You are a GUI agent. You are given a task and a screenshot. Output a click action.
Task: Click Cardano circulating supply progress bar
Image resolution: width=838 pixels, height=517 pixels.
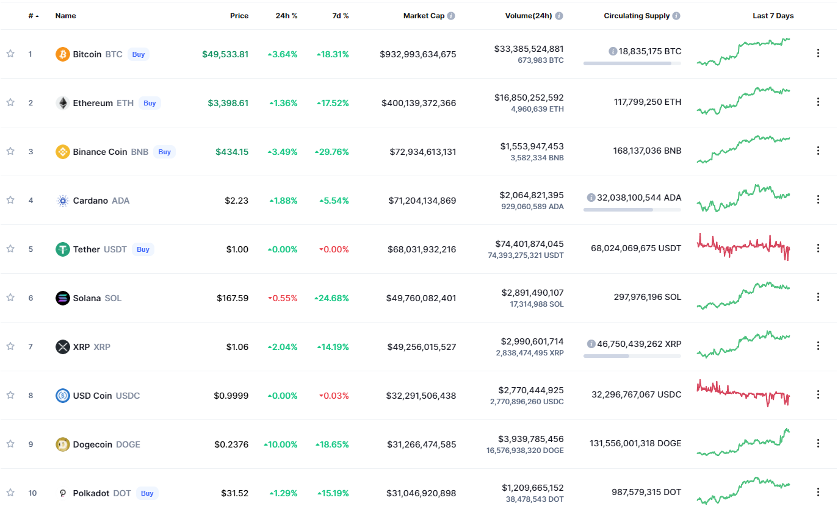(632, 210)
